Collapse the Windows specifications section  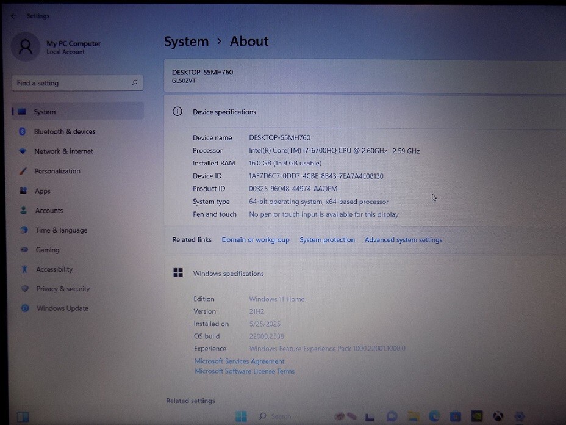365,274
